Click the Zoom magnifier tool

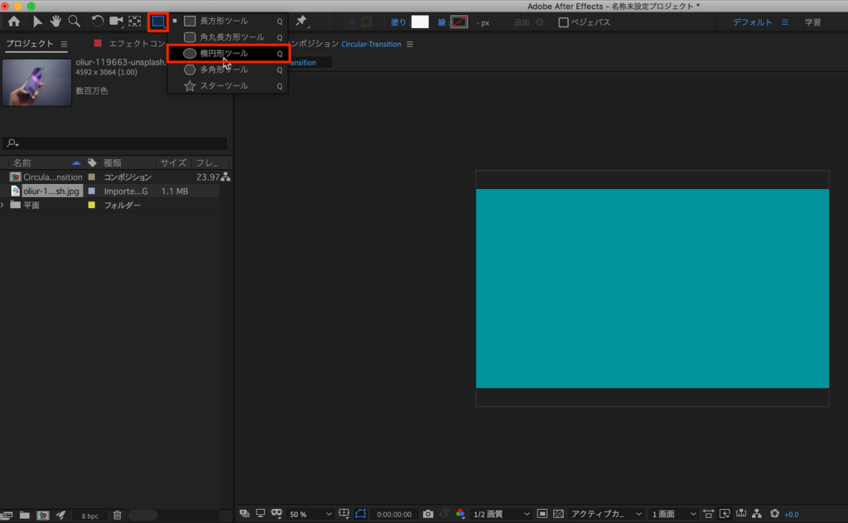coord(75,22)
